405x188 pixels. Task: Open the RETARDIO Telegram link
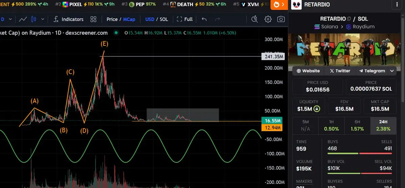[x=372, y=71]
